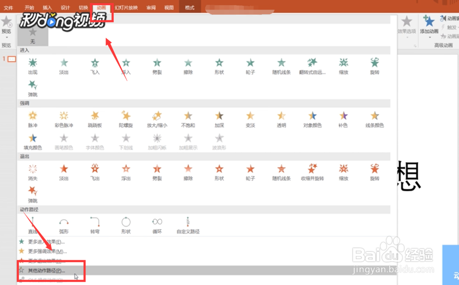Select the 循环 motion path
This screenshot has width=459, height=285.
coord(157,225)
